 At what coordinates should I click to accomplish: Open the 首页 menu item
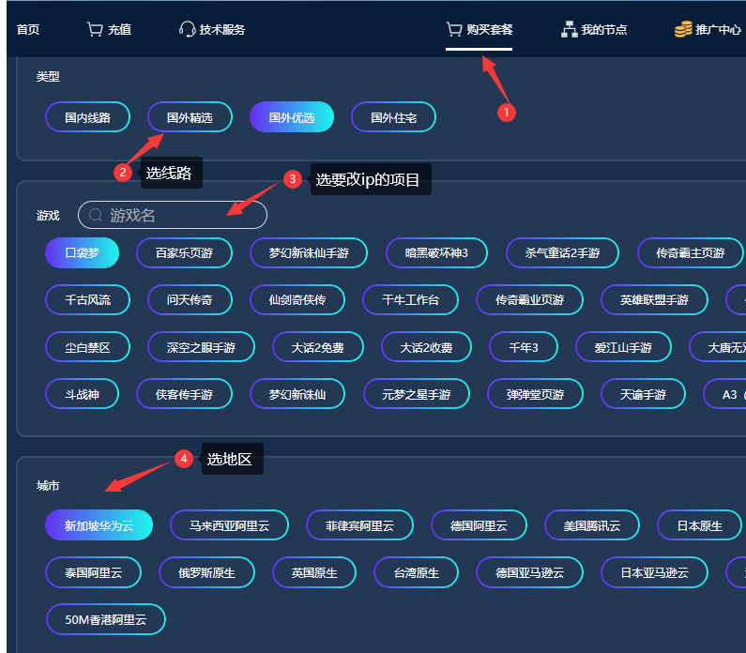click(28, 29)
